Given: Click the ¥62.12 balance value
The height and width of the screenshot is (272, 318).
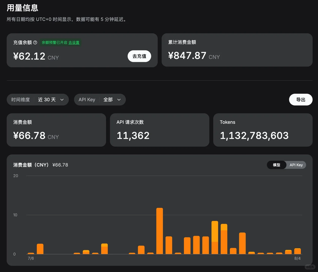Looking at the screenshot, I should click(29, 56).
